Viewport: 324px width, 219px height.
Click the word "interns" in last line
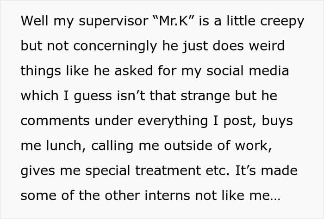pos(168,195)
